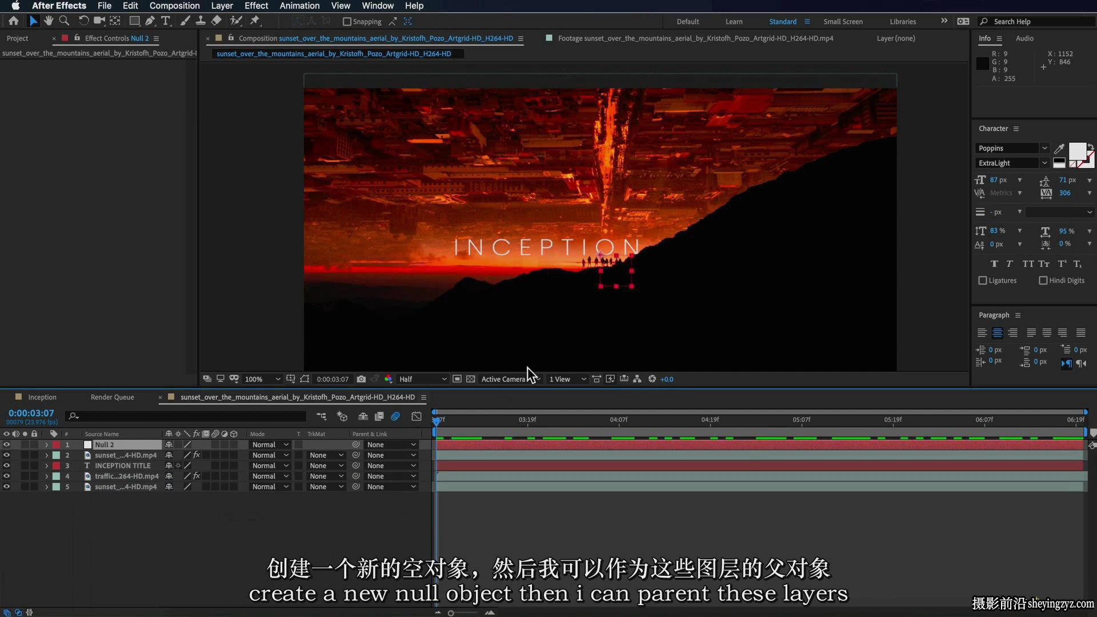Switch to the Inception timeline tab

(42, 397)
